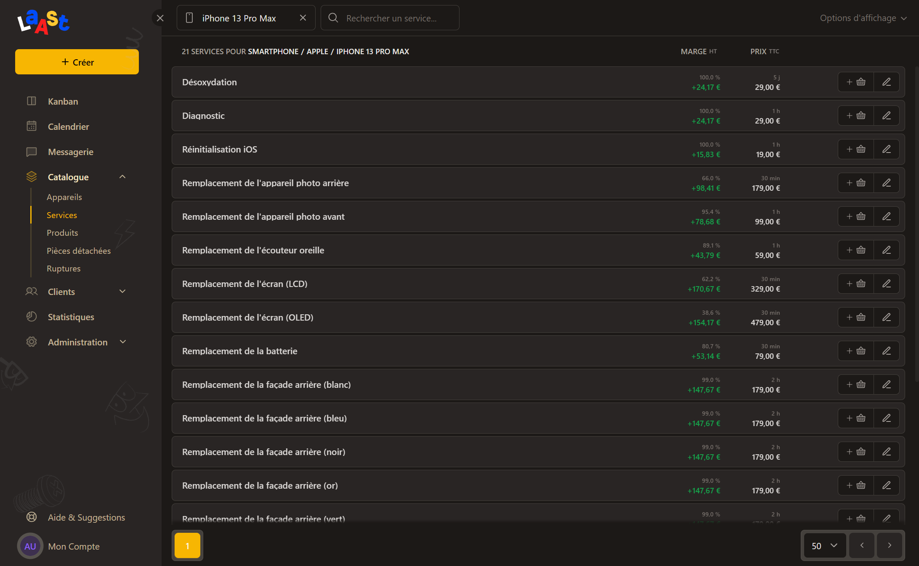Edit the Diagnostic service
The image size is (919, 566).
coord(887,116)
